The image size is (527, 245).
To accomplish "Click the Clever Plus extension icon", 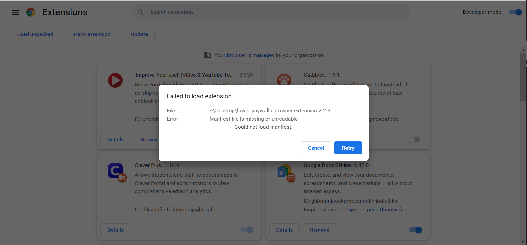I will pyautogui.click(x=117, y=172).
